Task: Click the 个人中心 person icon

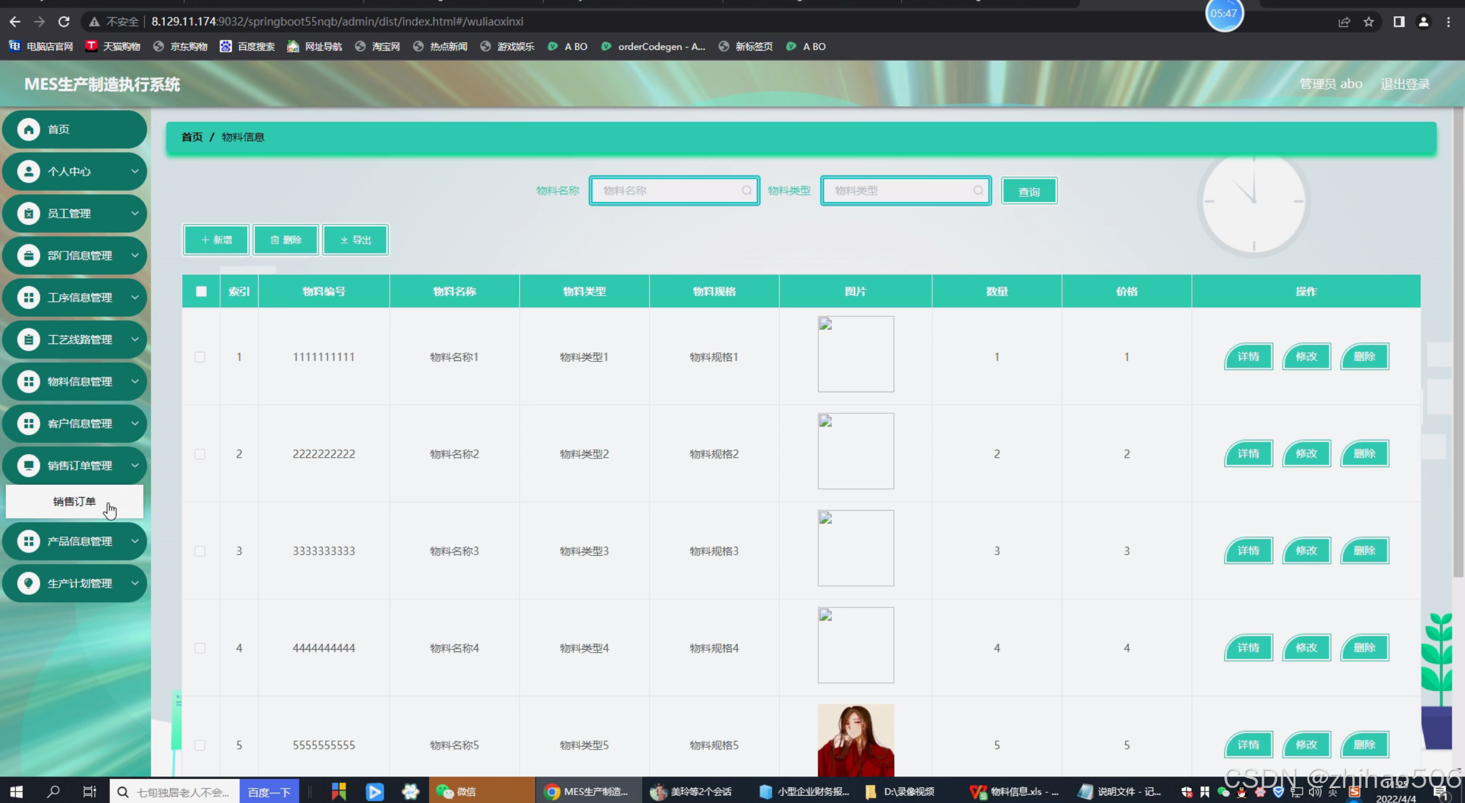Action: [x=28, y=171]
